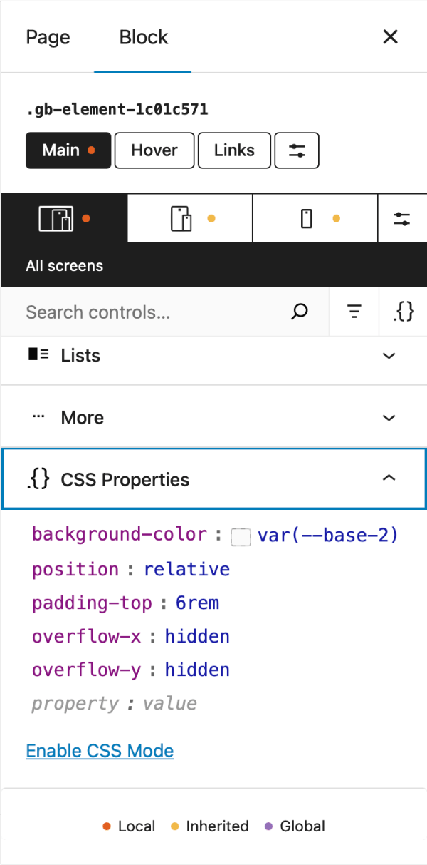
Task: Click the Inherited legend label
Action: click(217, 826)
